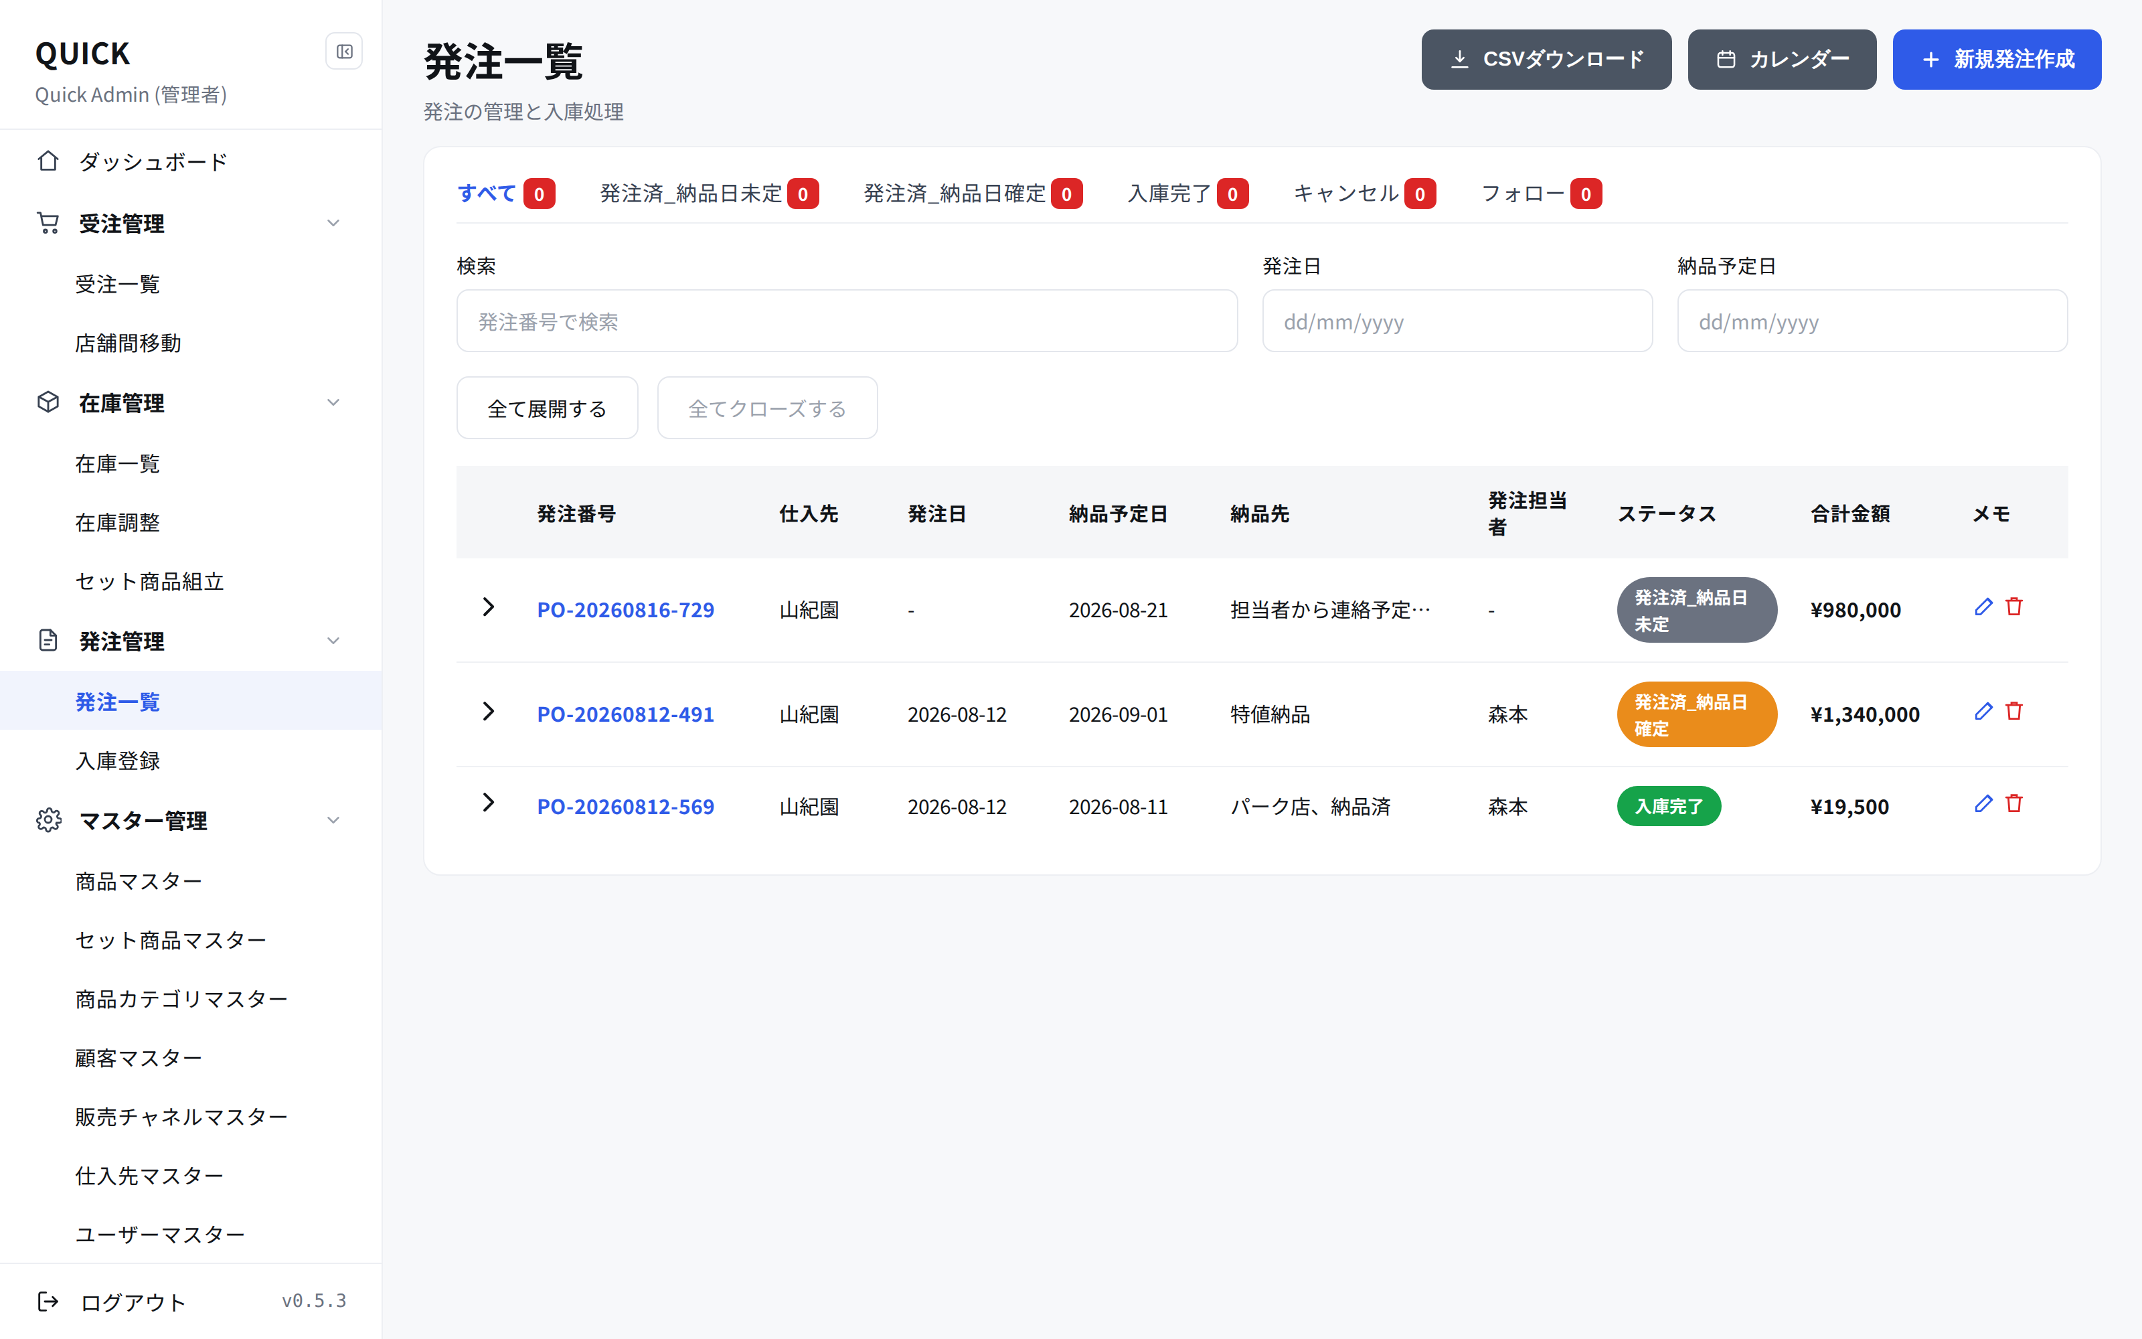Viewport: 2142px width, 1339px height.
Task: Focus the 発注番号で検索 search field
Action: (847, 321)
